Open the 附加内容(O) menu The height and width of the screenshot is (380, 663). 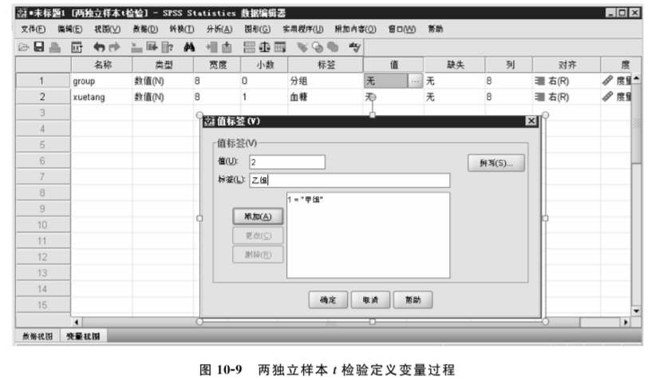(355, 29)
